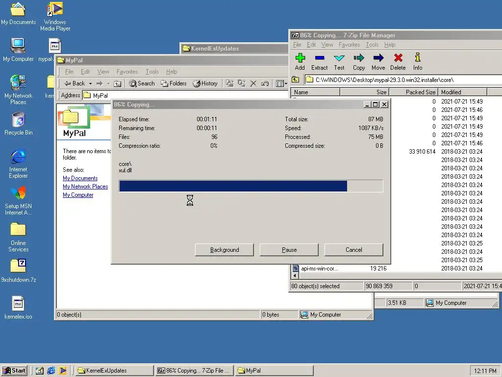Switch to 7-Zip File Manager taskbar button
The height and width of the screenshot is (377, 502).
tap(194, 371)
